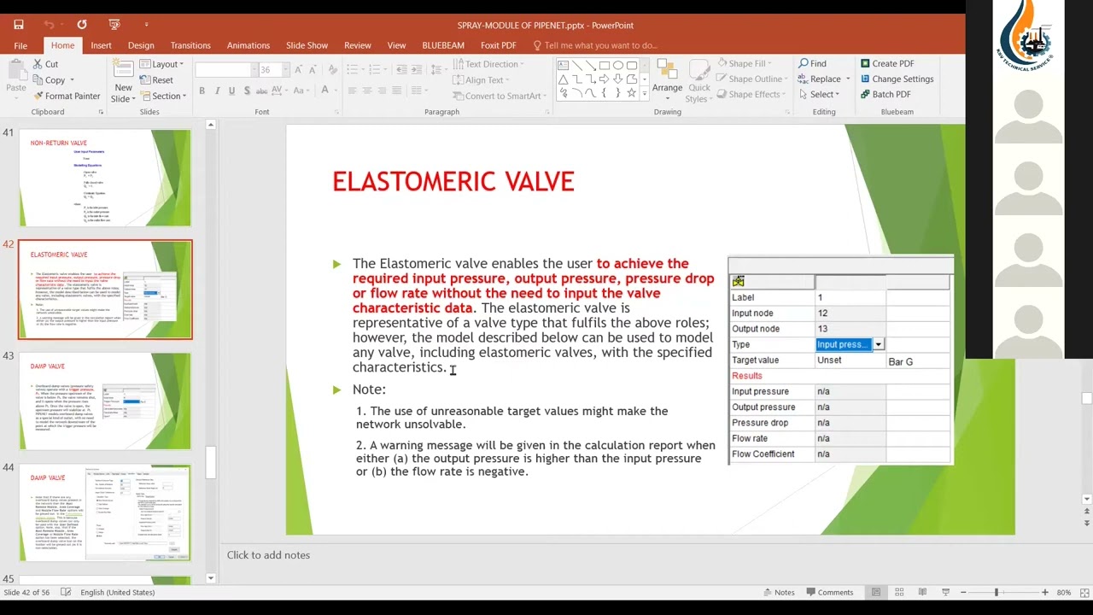Select the five-point Star shape
Screen dimensions: 1093x615
tap(632, 93)
